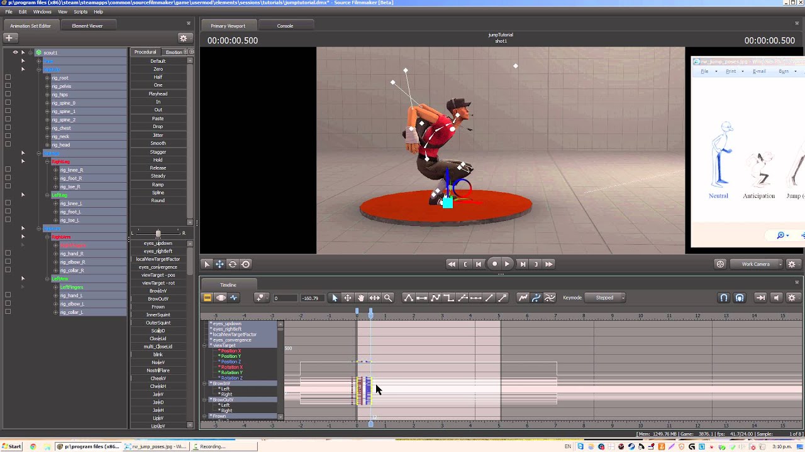Click the record button in playback controls
Image resolution: width=805 pixels, height=452 pixels.
[494, 264]
